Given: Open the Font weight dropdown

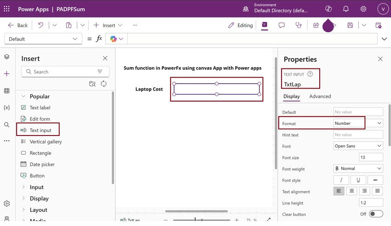Looking at the screenshot, I should [358, 169].
